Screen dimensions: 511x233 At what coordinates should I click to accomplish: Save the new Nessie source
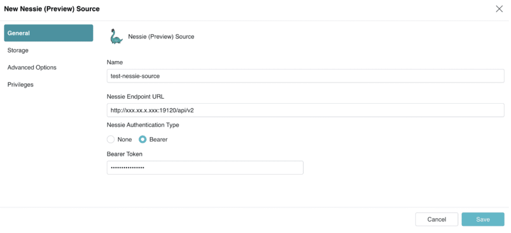pyautogui.click(x=483, y=220)
